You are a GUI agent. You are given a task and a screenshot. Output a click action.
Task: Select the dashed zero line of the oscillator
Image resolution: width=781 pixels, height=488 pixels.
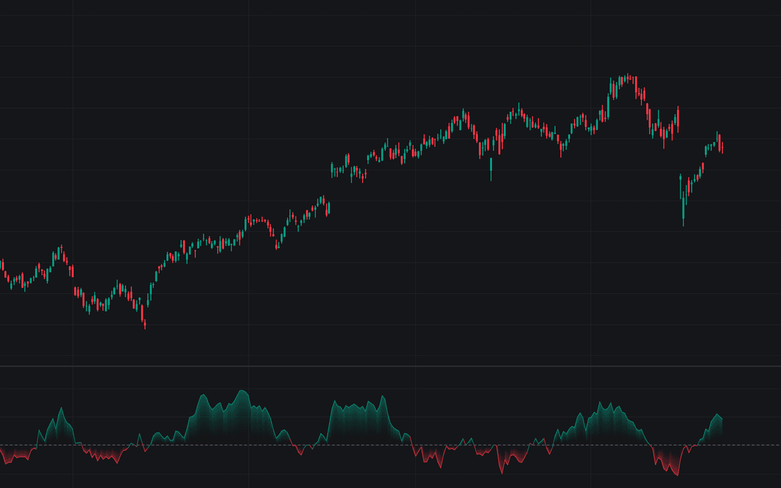[390, 445]
